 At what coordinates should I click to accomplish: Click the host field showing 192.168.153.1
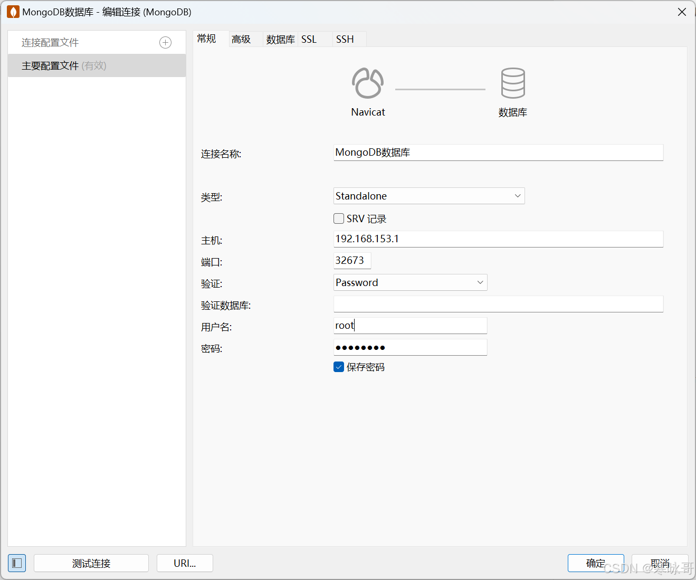click(498, 239)
